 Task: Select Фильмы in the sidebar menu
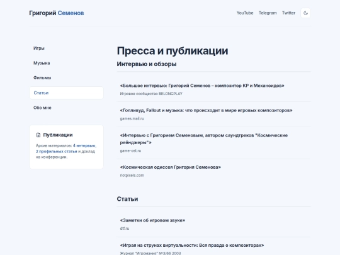tap(66, 77)
